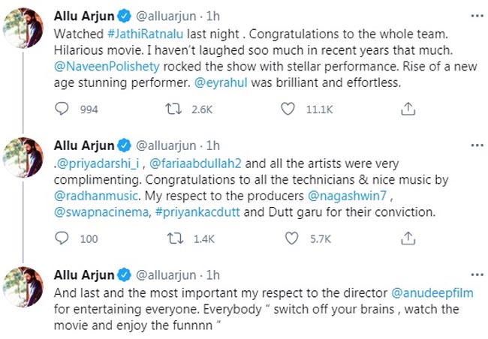Open the @radhanmusic mention
This screenshot has width=488, height=339.
[x=94, y=196]
